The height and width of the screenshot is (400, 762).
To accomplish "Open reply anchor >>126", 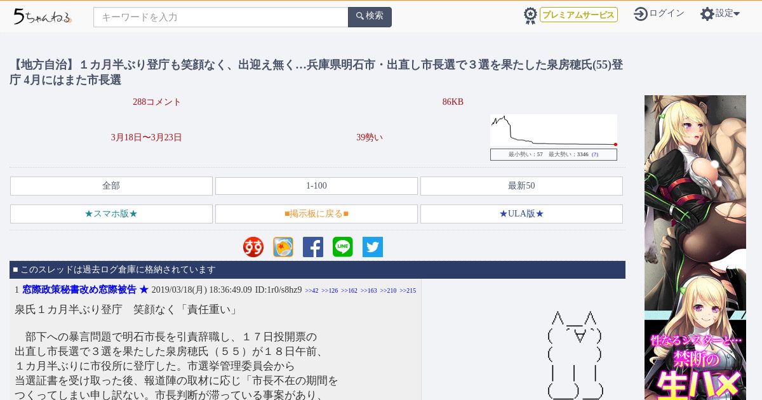I will (x=330, y=291).
